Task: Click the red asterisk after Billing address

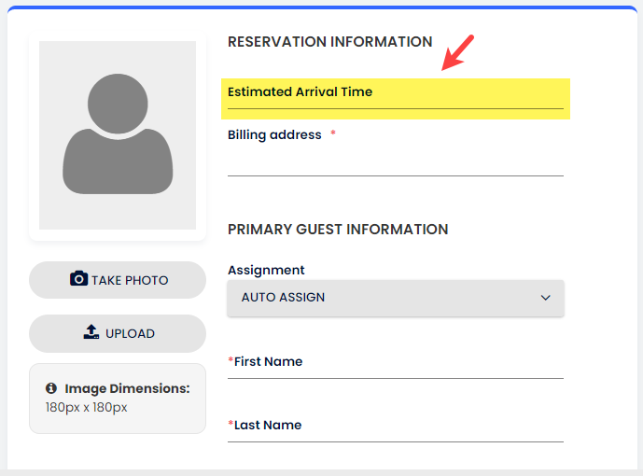Action: [x=333, y=134]
